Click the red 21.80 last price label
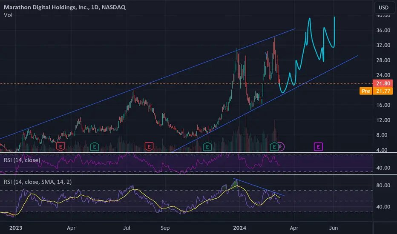The width and height of the screenshot is (397, 234). 383,83
